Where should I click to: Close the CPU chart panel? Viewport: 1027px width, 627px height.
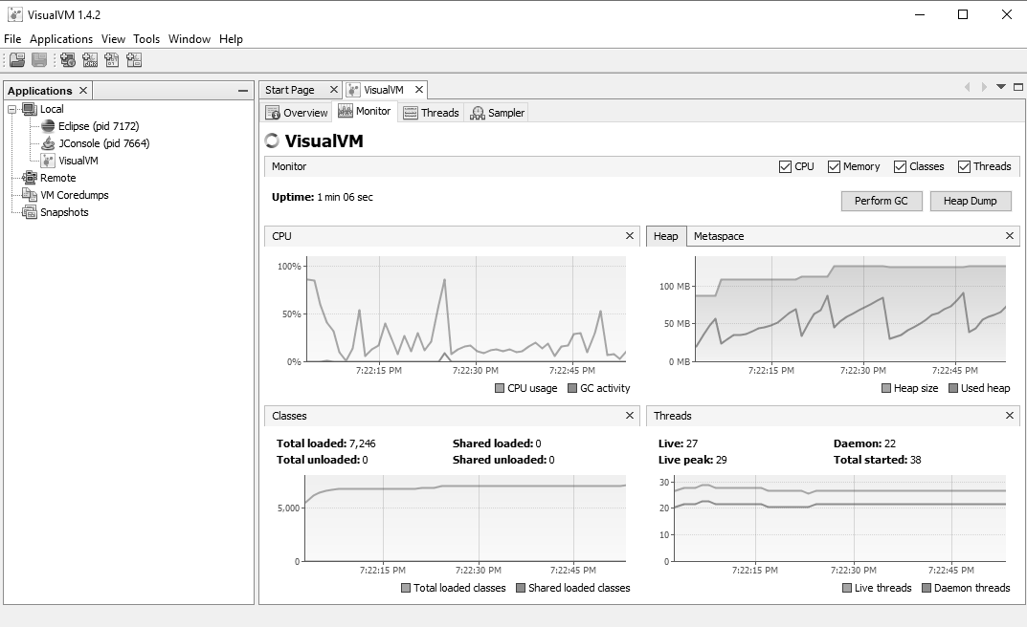click(630, 236)
